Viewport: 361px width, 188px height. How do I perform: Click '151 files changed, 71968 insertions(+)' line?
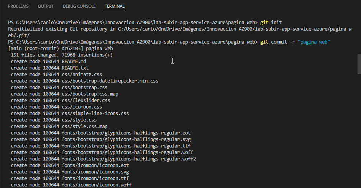pos(62,55)
